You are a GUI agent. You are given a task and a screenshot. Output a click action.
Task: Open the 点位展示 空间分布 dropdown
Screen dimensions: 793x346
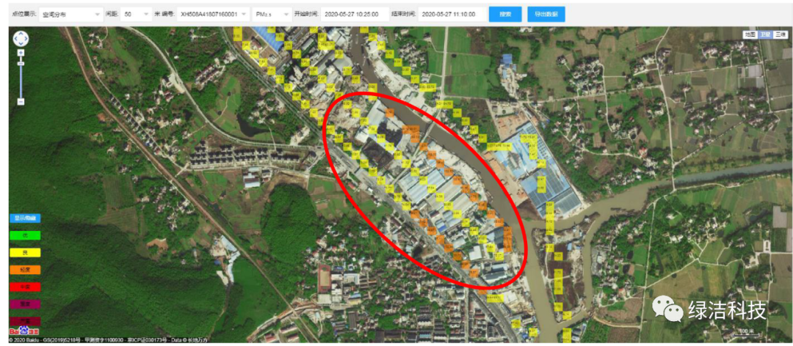71,14
